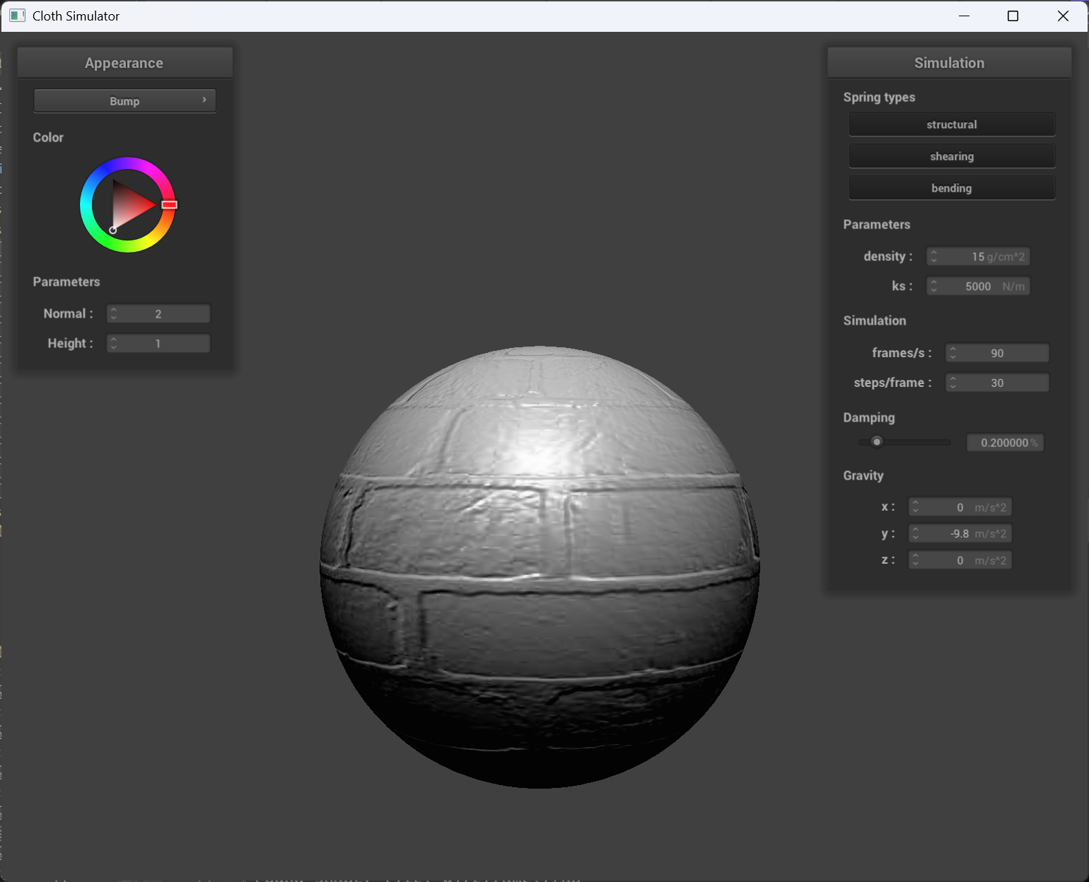Click the Cloth Simulator window icon
Screen dimensions: 1089x882
click(18, 16)
